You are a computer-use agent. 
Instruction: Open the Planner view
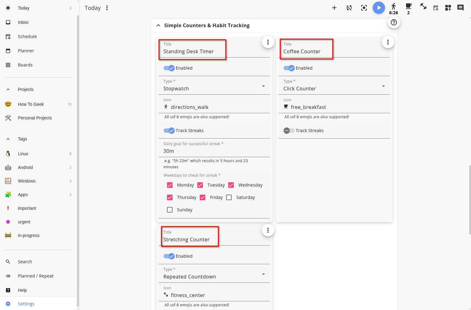[38, 51]
